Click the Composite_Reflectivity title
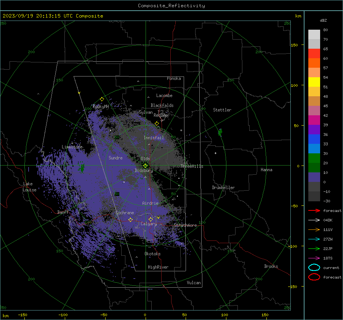The width and height of the screenshot is (343, 320). click(x=171, y=6)
